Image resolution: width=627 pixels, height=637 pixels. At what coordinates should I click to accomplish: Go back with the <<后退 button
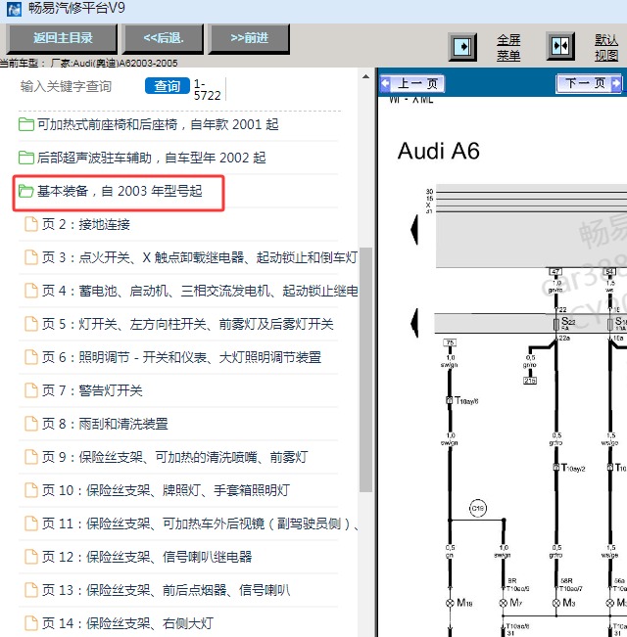tap(164, 38)
